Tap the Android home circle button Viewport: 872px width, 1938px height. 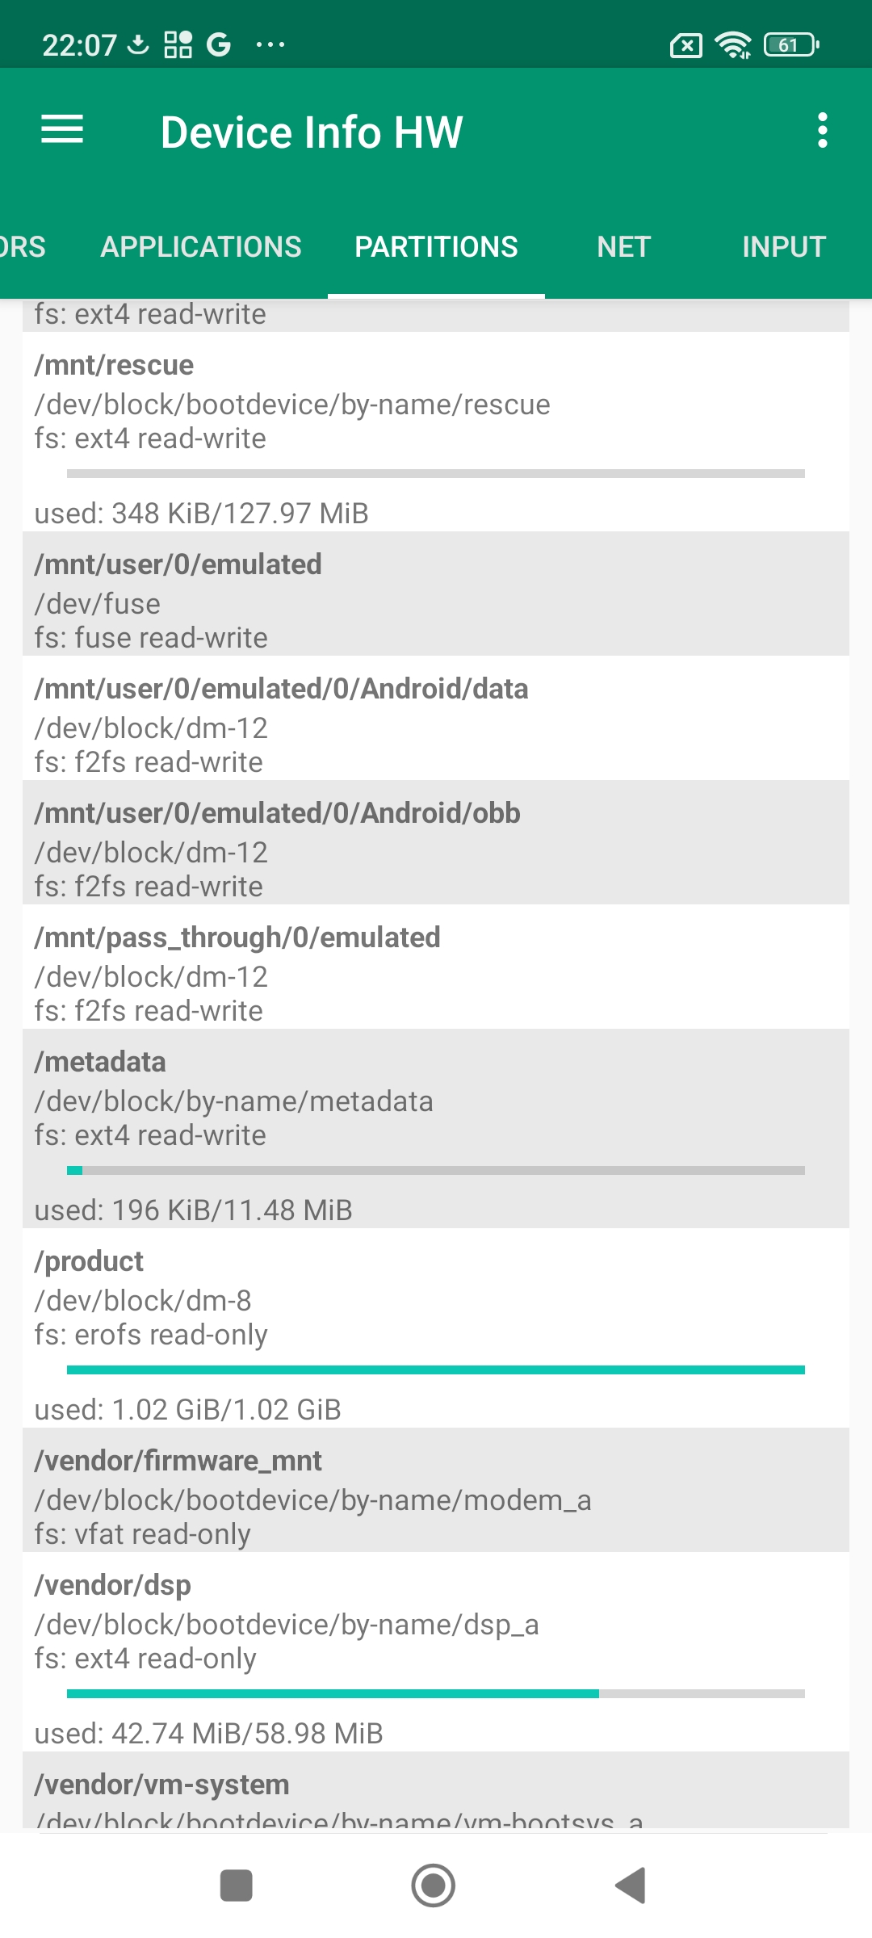click(434, 1886)
